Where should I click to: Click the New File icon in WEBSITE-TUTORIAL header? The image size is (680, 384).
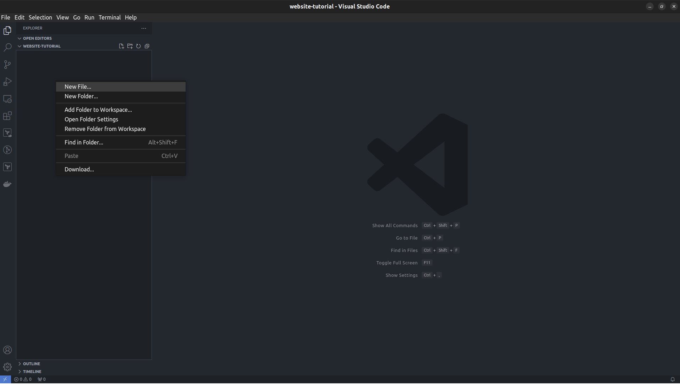coord(121,46)
